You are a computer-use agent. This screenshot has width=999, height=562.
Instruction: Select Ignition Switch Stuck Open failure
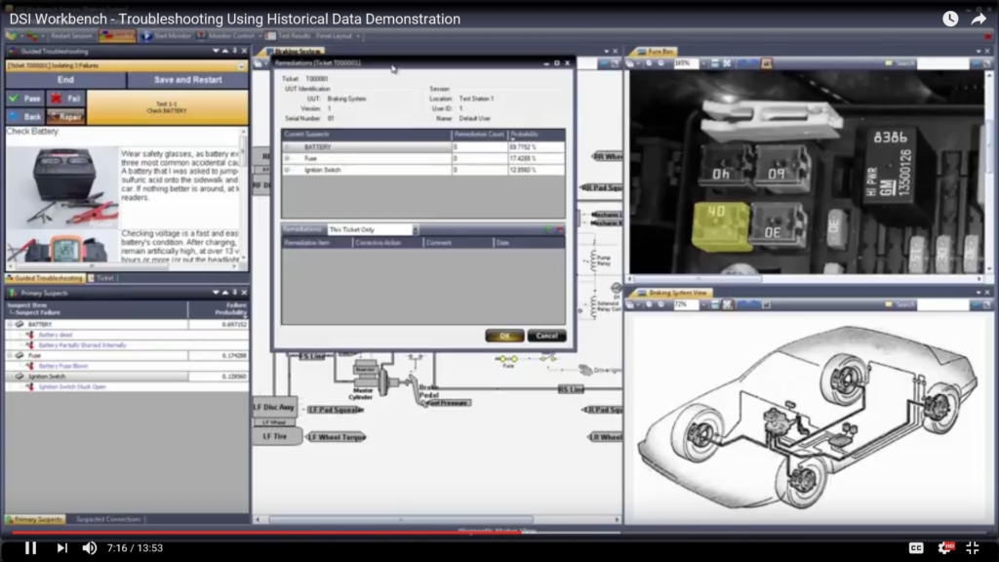[x=72, y=386]
